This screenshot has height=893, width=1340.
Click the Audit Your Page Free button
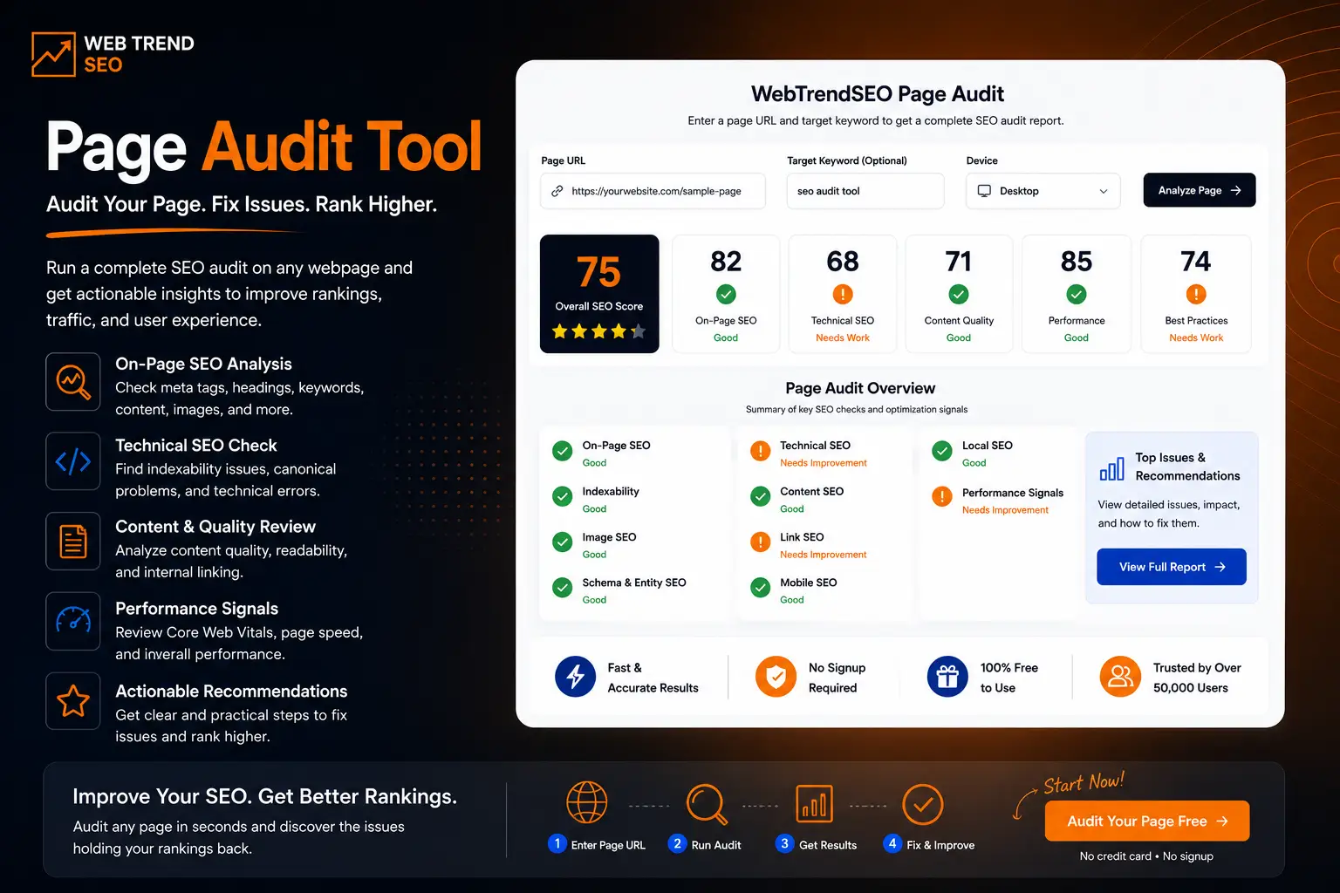click(x=1147, y=821)
